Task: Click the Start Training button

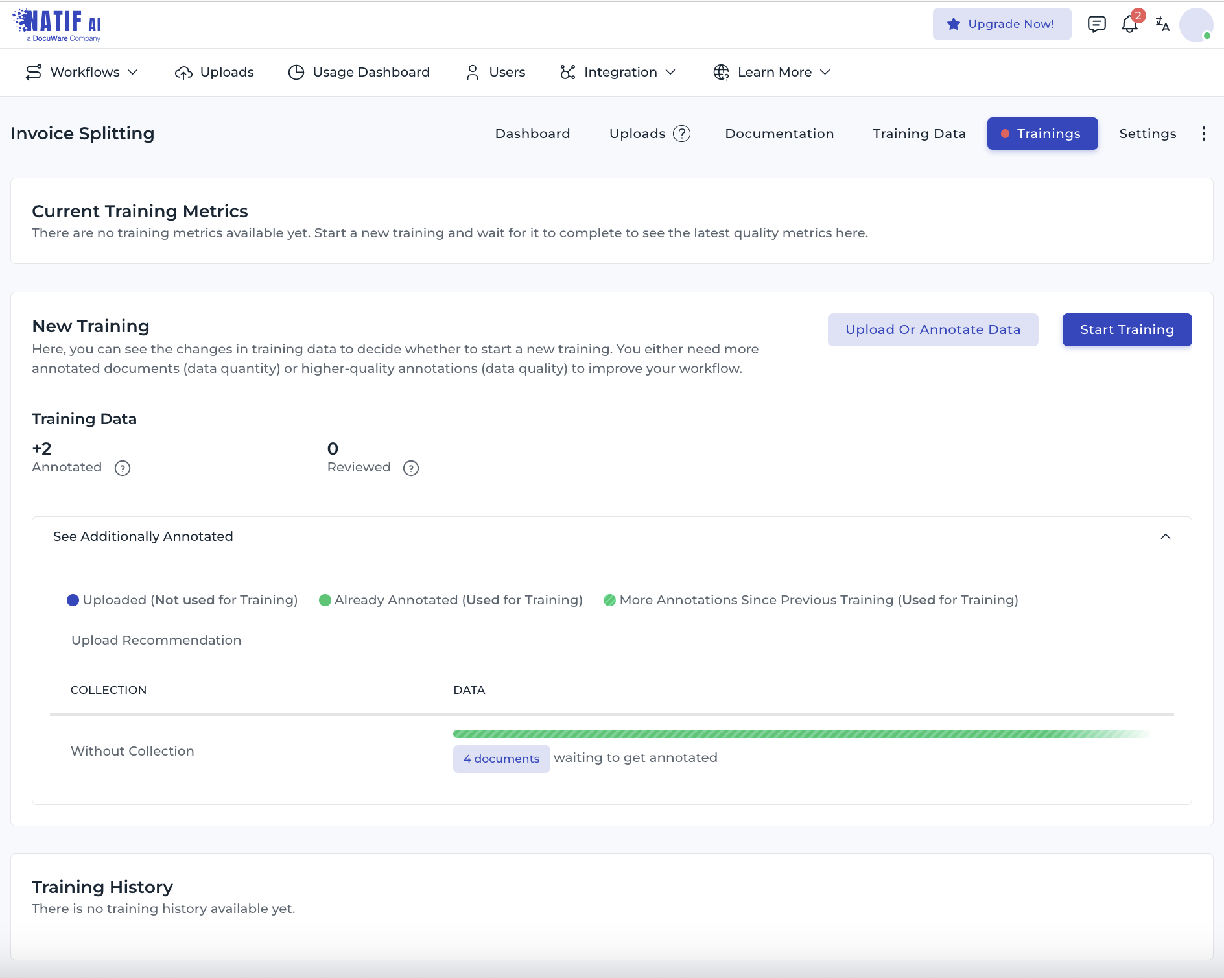Action: click(x=1127, y=329)
